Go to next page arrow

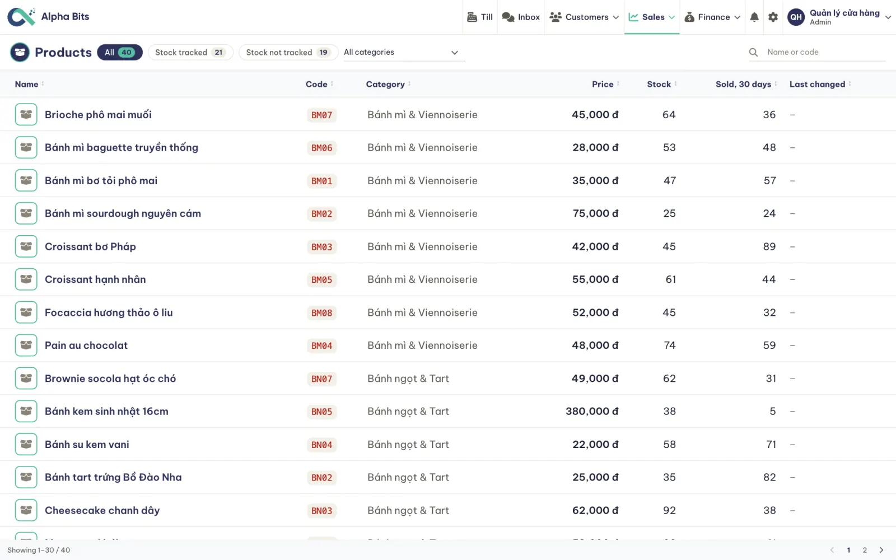tap(881, 550)
